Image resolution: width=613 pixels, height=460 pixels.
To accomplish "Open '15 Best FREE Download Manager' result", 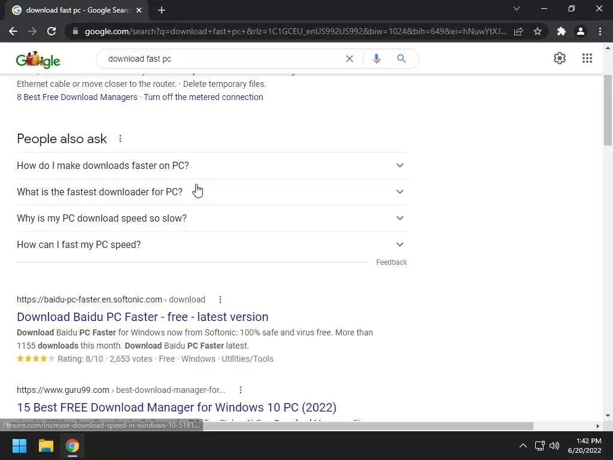I will 177,407.
